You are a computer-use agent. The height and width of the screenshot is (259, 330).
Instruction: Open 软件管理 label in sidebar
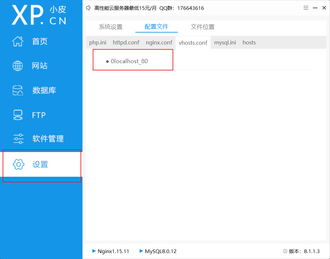coord(48,139)
